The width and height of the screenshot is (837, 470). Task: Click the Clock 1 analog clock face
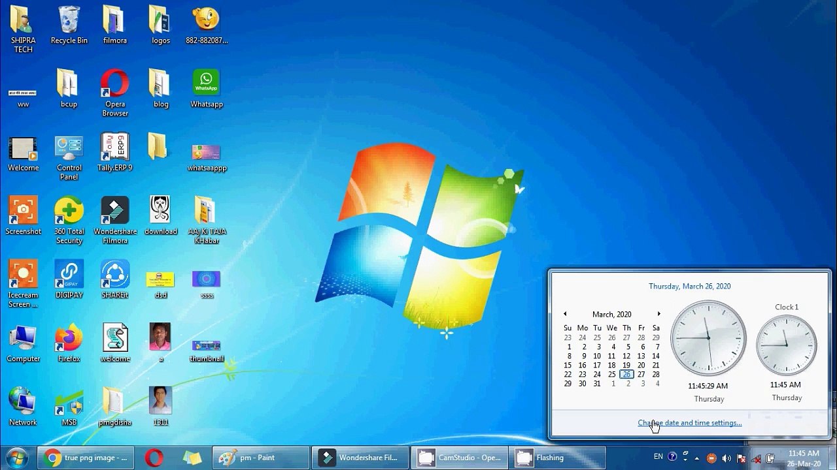pos(786,345)
